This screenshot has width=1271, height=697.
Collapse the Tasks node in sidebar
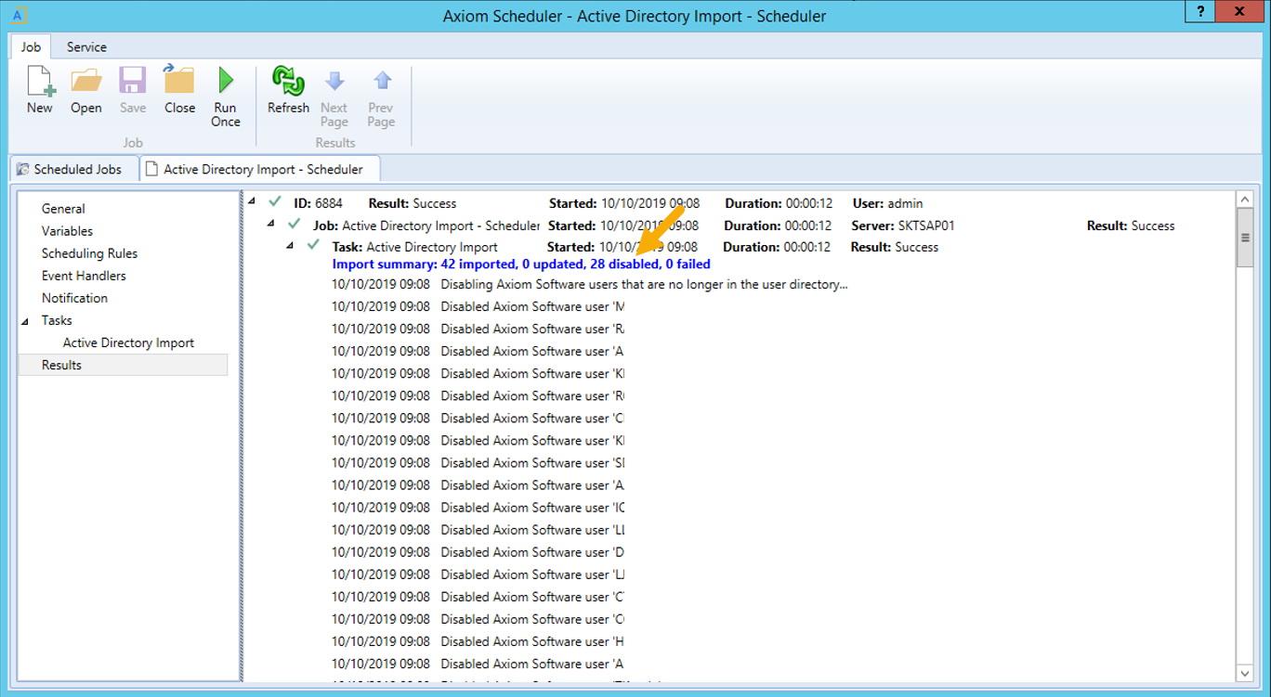pos(26,320)
